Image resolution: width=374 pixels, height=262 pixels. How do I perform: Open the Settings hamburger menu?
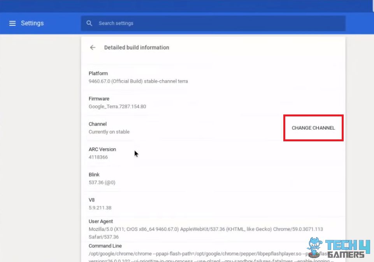[12, 23]
